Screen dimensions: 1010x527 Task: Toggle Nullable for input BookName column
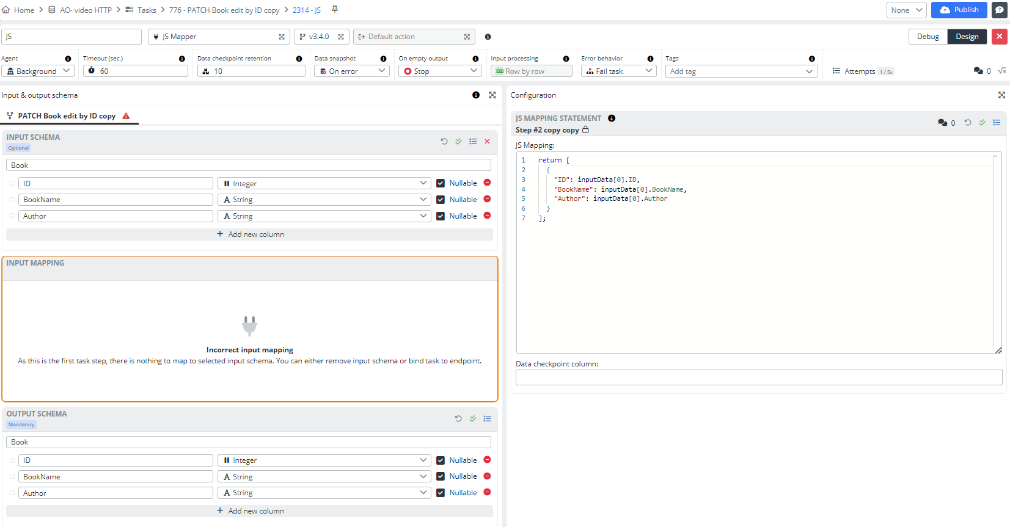click(441, 200)
